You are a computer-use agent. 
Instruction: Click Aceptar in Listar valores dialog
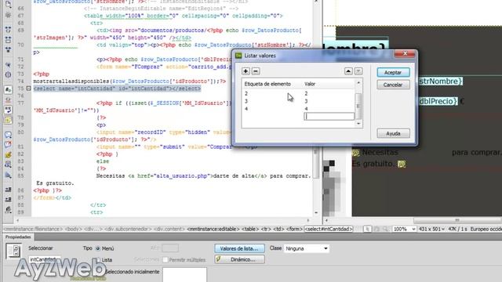coord(393,72)
